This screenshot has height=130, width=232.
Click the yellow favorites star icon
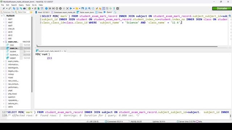(x=31, y=12)
